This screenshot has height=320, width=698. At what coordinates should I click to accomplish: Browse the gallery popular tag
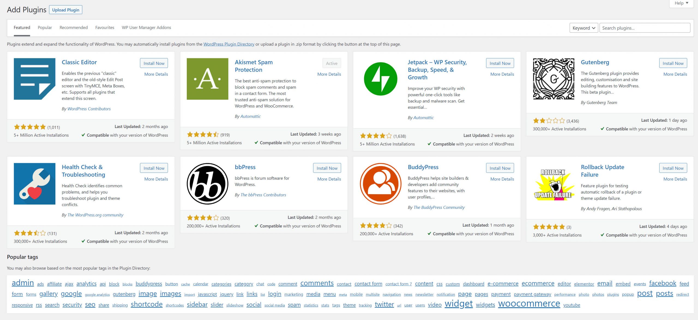click(48, 294)
